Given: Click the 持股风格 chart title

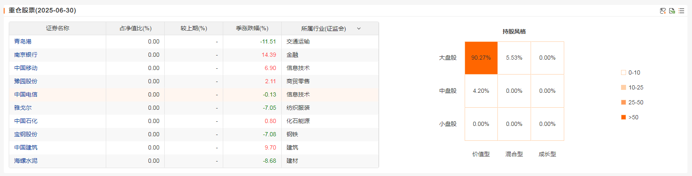Looking at the screenshot, I should tap(514, 31).
